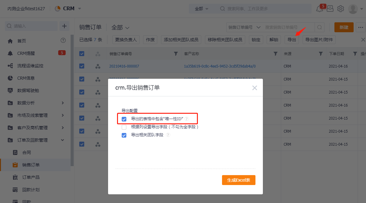Click the 解锁 button
Viewport: 366px width, 203px height.
tap(274, 40)
